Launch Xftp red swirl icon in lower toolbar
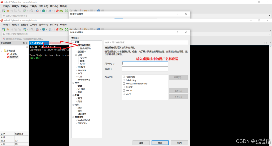The width and height of the screenshot is (272, 146). pyautogui.click(x=57, y=29)
